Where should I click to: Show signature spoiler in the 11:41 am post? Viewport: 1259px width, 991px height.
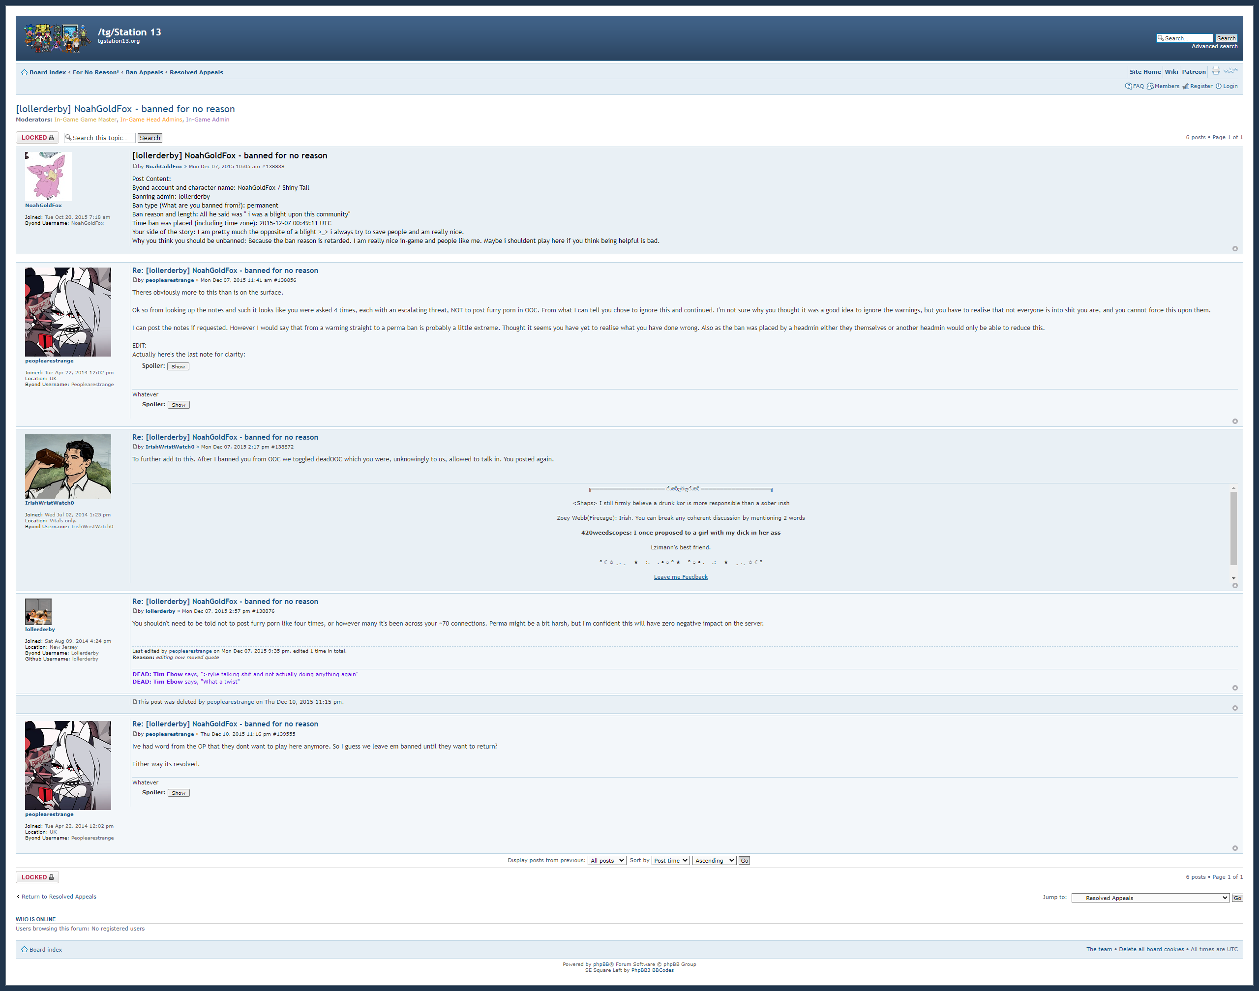pos(179,405)
